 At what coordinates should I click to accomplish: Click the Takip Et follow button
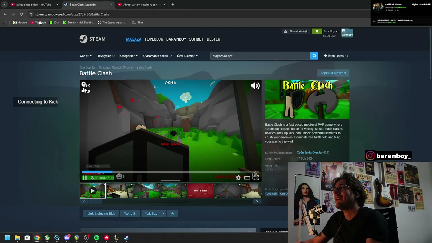(130, 214)
